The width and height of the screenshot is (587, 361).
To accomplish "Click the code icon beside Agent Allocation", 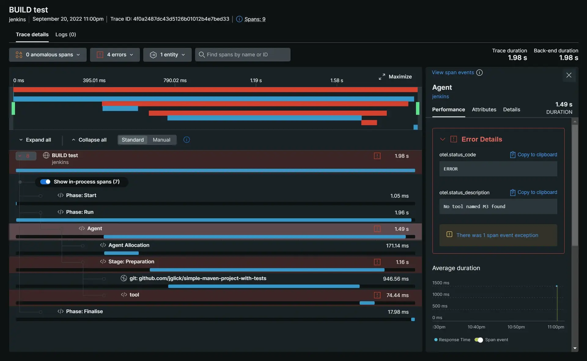I will point(103,245).
